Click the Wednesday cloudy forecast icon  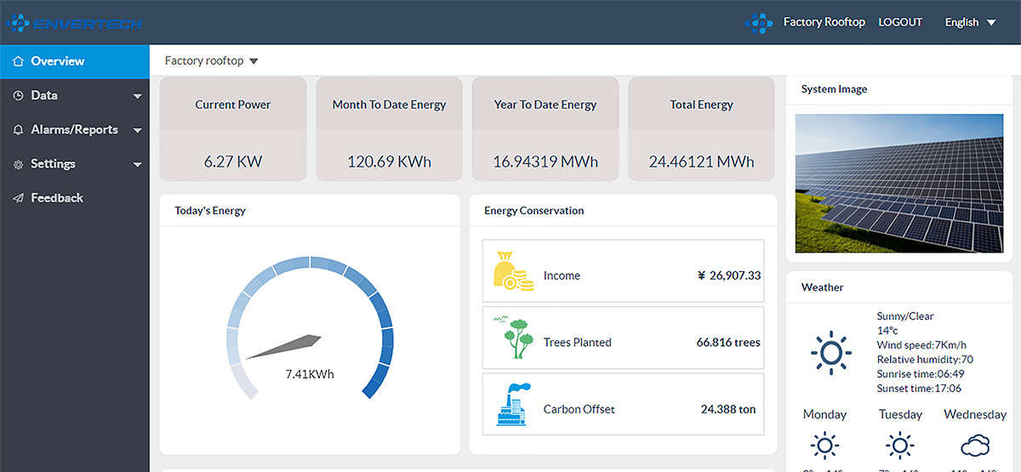coord(975,445)
